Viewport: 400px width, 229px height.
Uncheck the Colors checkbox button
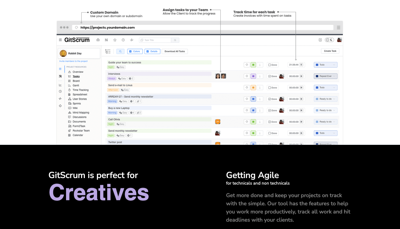pos(135,51)
